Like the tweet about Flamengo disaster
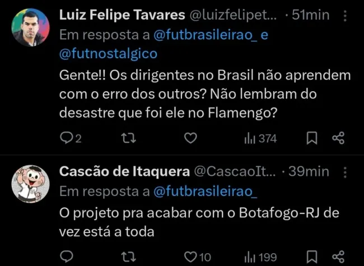Screen dimensions: 364x266 191,138
